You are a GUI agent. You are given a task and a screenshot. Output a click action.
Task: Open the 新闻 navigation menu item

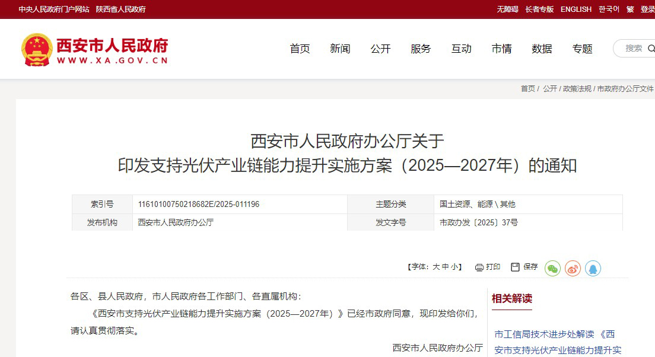coord(340,49)
